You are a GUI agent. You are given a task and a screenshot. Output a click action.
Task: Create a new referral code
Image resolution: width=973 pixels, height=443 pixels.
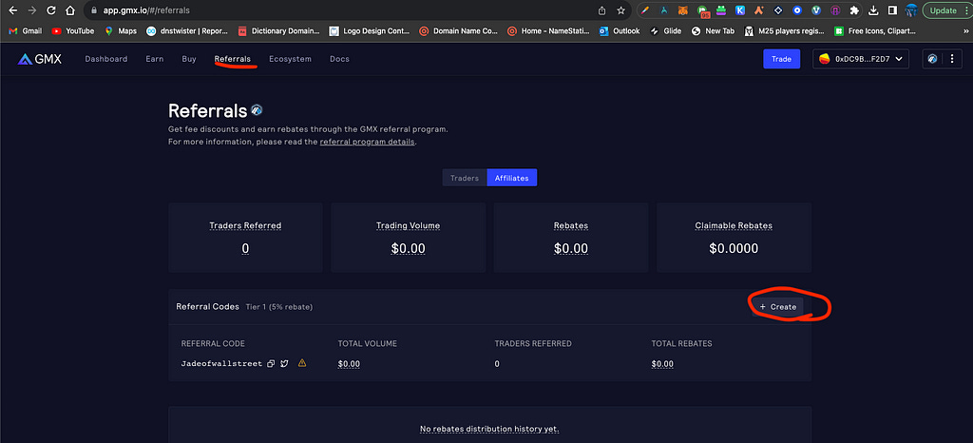(x=778, y=306)
